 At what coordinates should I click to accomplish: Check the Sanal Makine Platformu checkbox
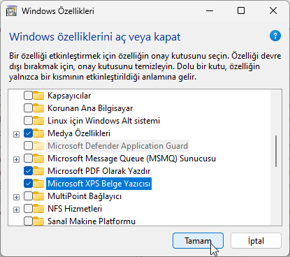point(28,221)
